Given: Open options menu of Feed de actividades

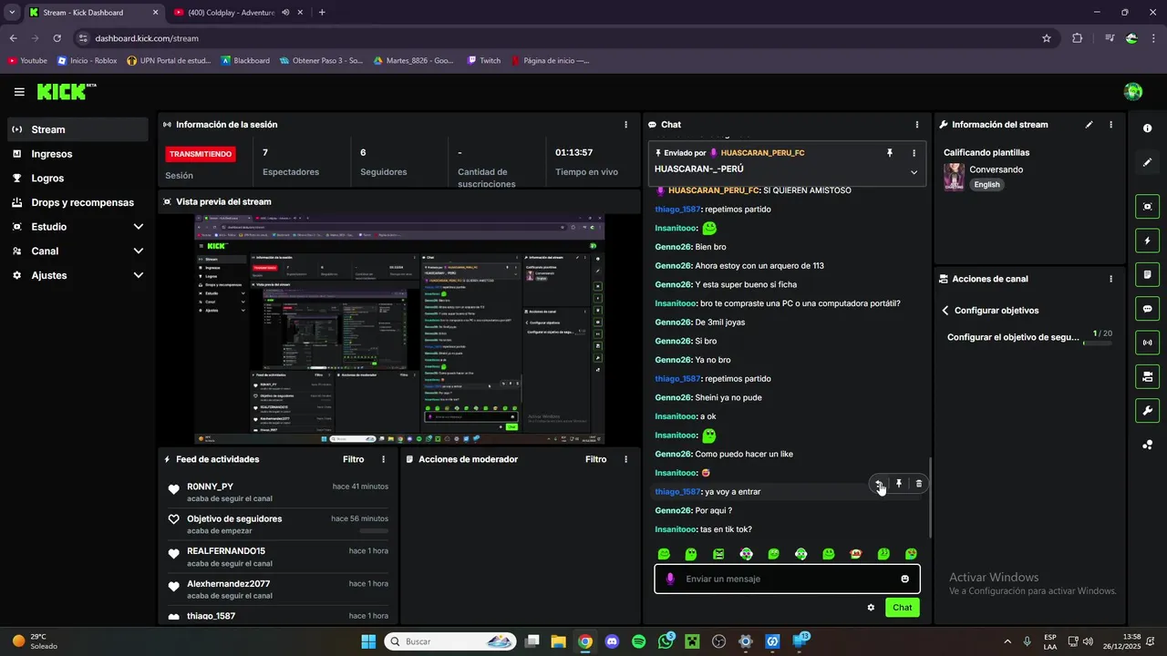Looking at the screenshot, I should (383, 459).
